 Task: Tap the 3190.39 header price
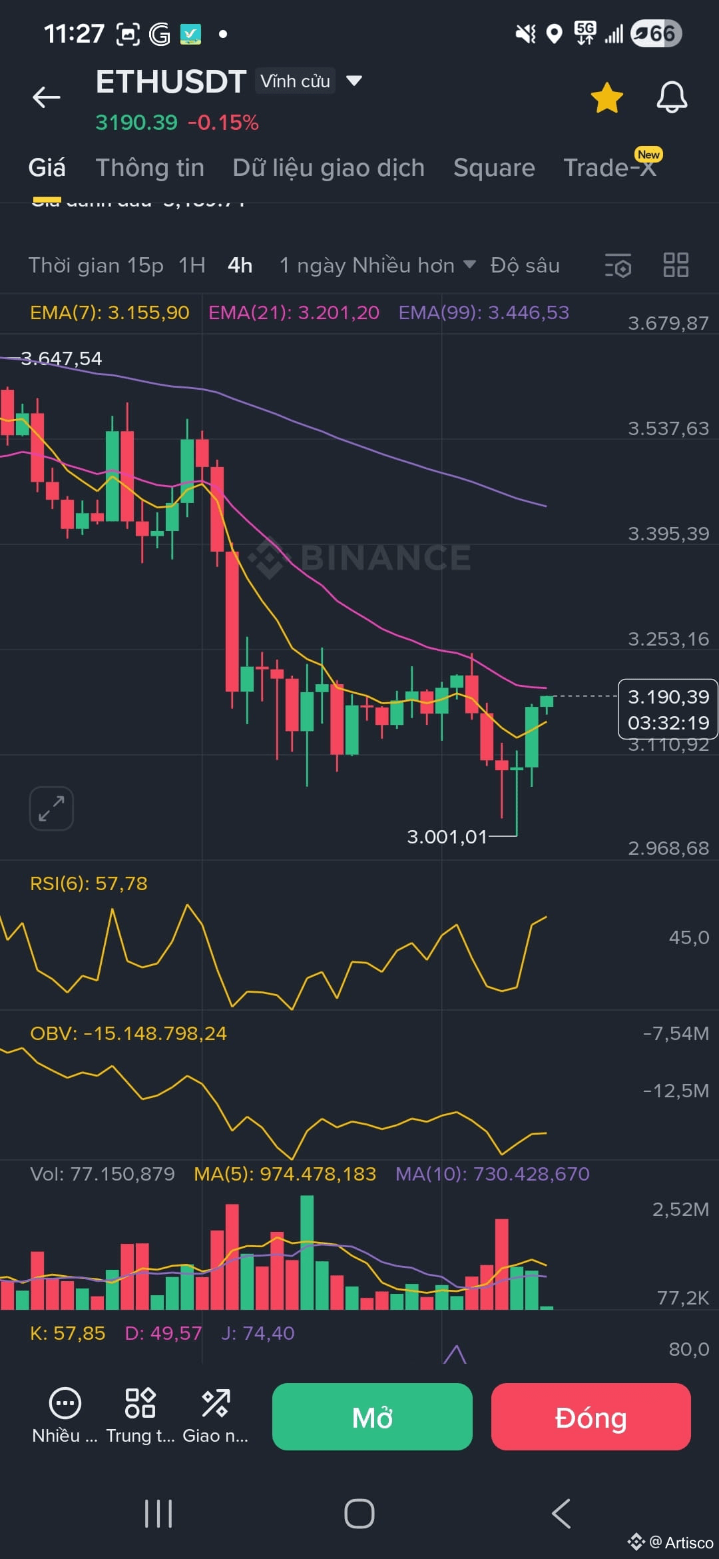click(136, 123)
